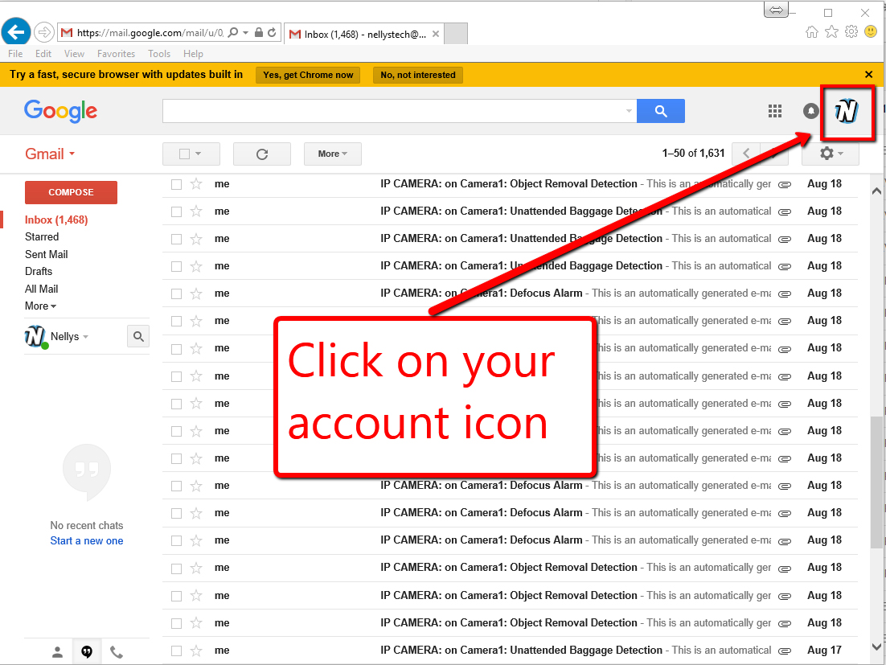Open the Hangouts chat icon

pos(87,651)
